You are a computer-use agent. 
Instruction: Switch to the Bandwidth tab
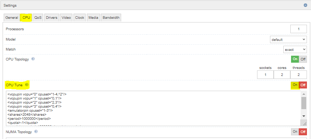[111, 17]
